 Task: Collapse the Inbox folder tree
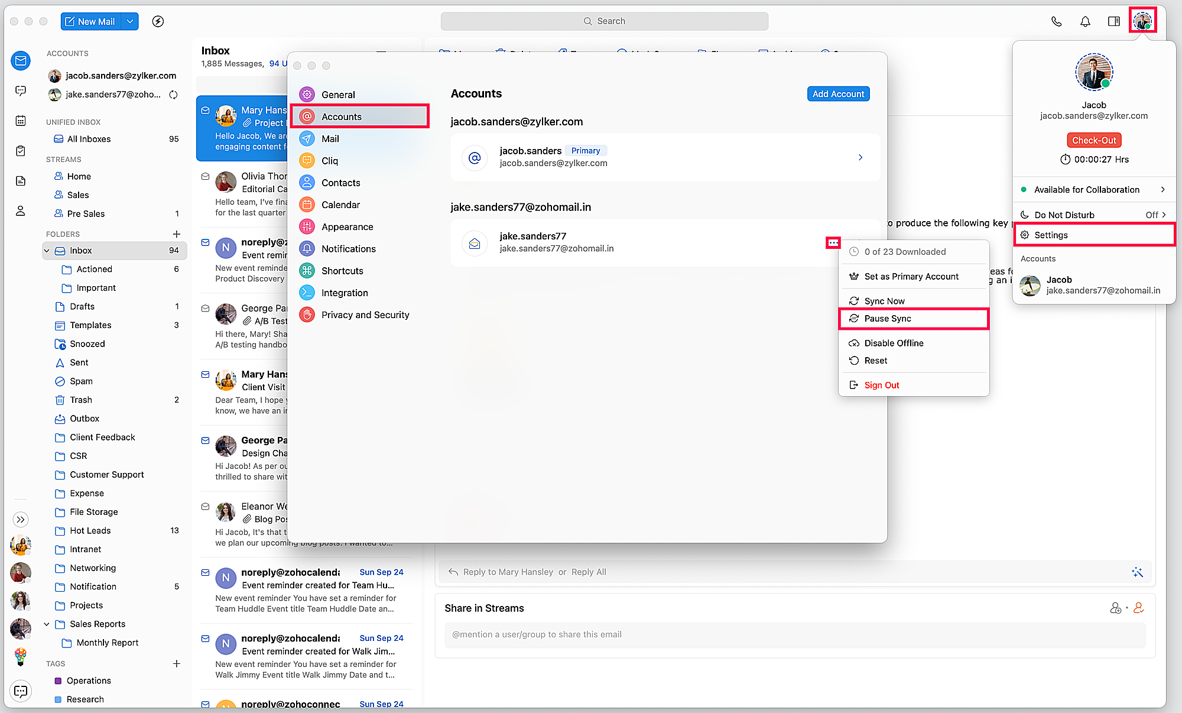click(x=47, y=251)
